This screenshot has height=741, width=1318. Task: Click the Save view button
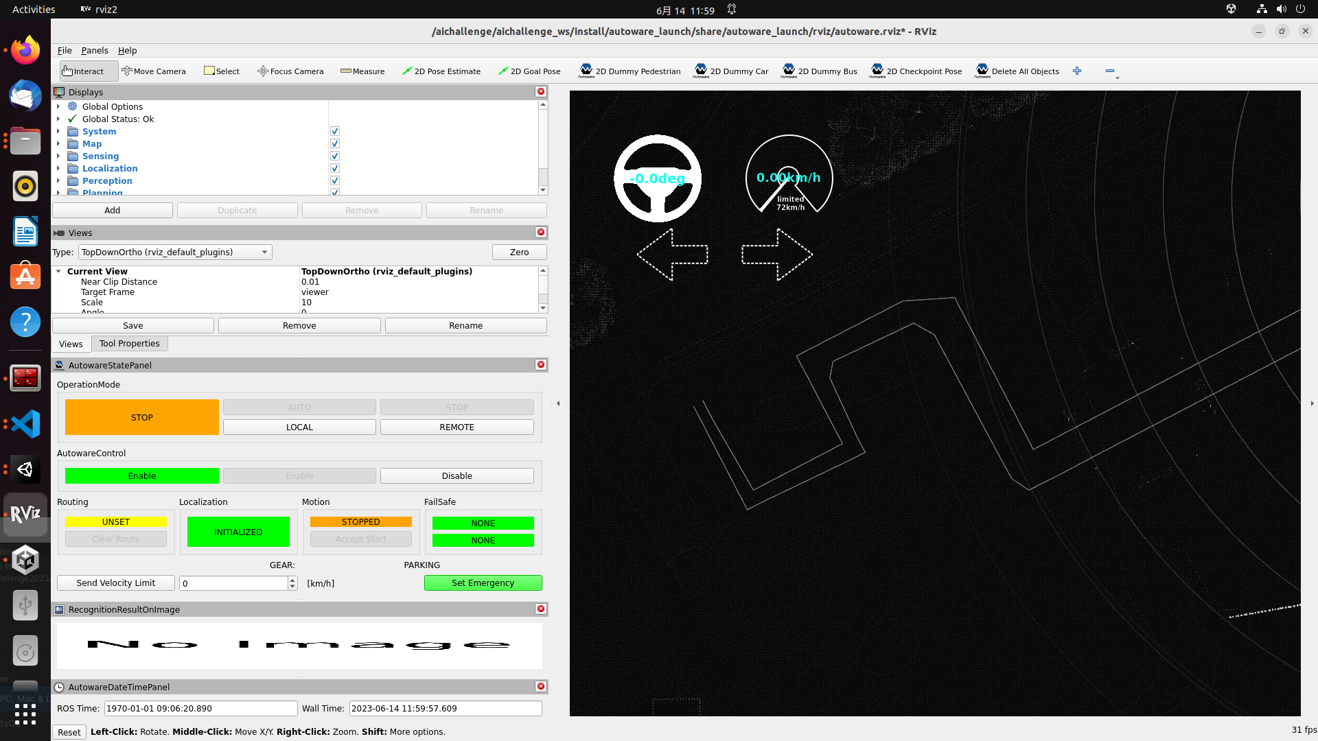click(133, 326)
